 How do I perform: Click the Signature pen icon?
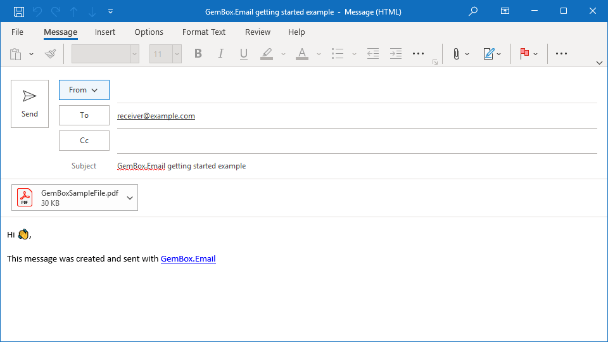coord(488,54)
